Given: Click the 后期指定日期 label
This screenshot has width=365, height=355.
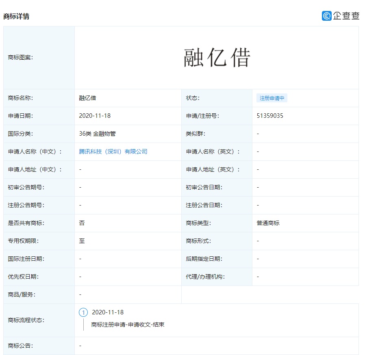Looking at the screenshot, I should tap(204, 259).
